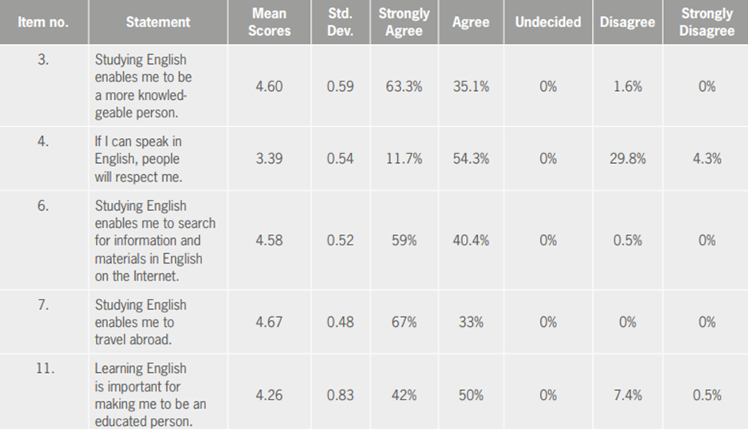Click the "Item no." column header
This screenshot has height=429, width=748.
(x=43, y=22)
